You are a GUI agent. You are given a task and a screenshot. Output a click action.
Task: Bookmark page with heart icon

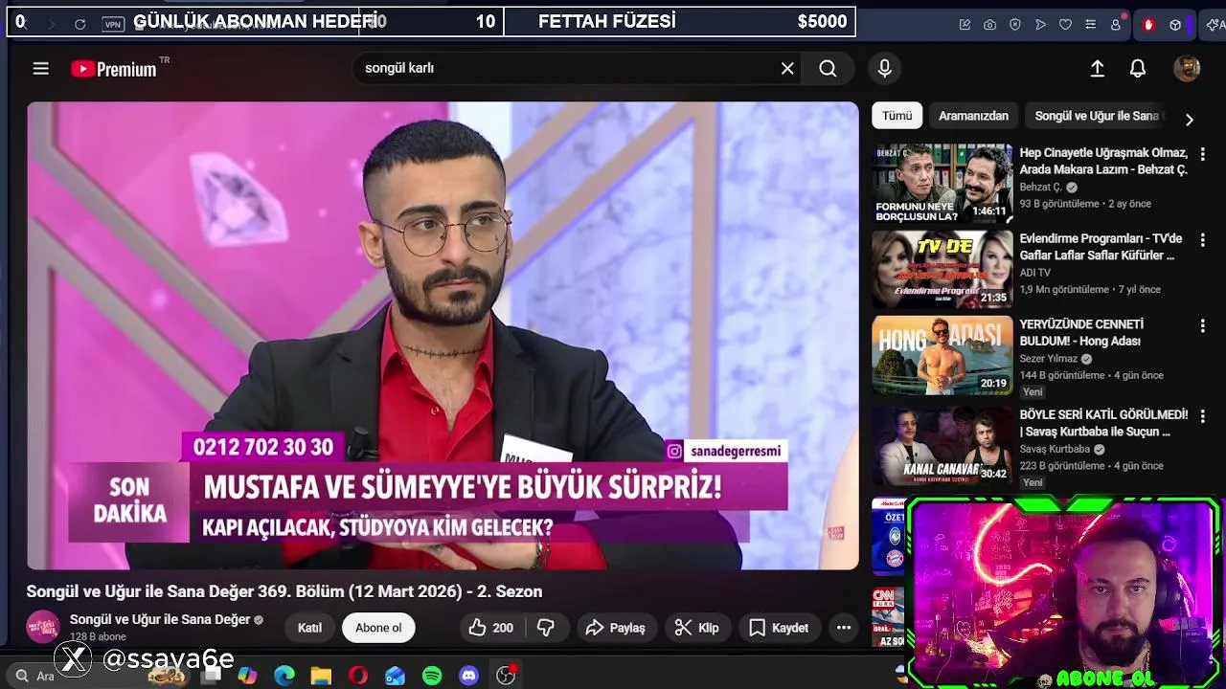click(1065, 25)
